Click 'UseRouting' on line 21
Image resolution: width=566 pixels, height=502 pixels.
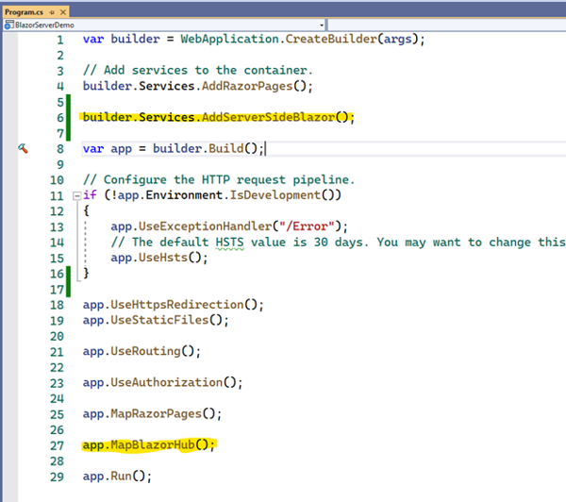[145, 351]
